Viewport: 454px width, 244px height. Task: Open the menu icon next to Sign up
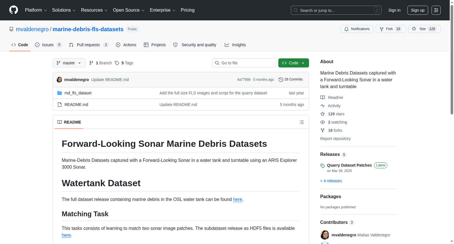[x=436, y=10]
